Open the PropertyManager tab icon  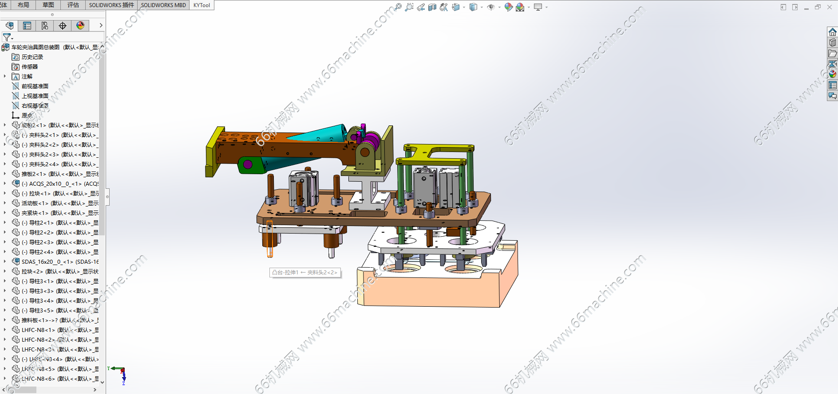click(x=27, y=26)
